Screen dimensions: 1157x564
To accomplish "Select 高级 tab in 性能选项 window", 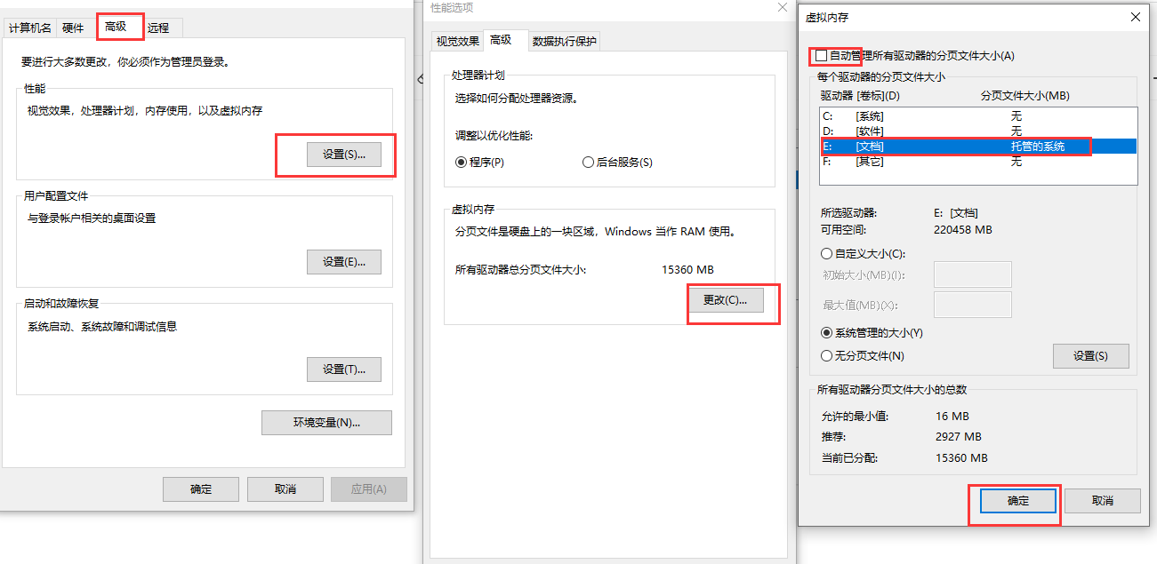I will click(x=501, y=40).
